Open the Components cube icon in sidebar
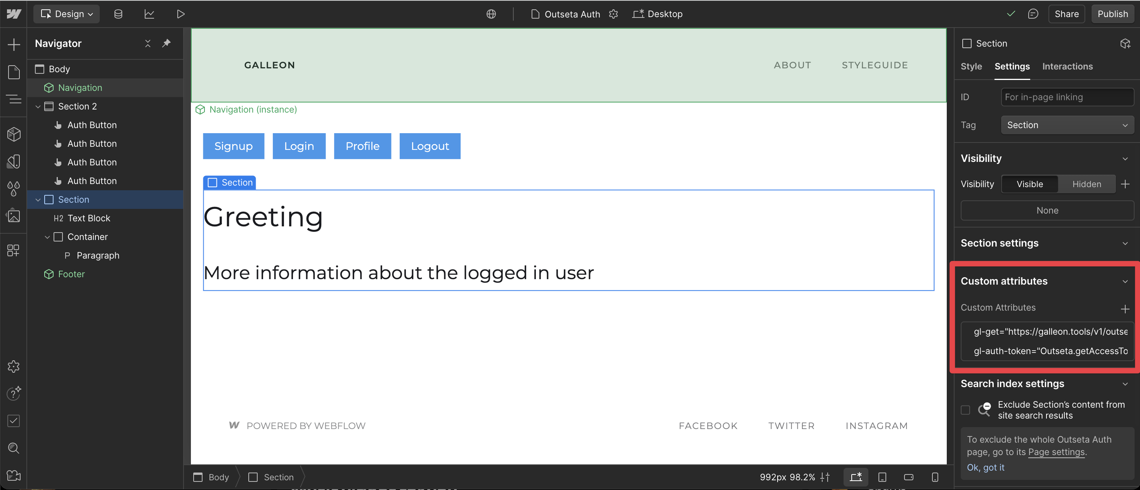 click(x=14, y=134)
